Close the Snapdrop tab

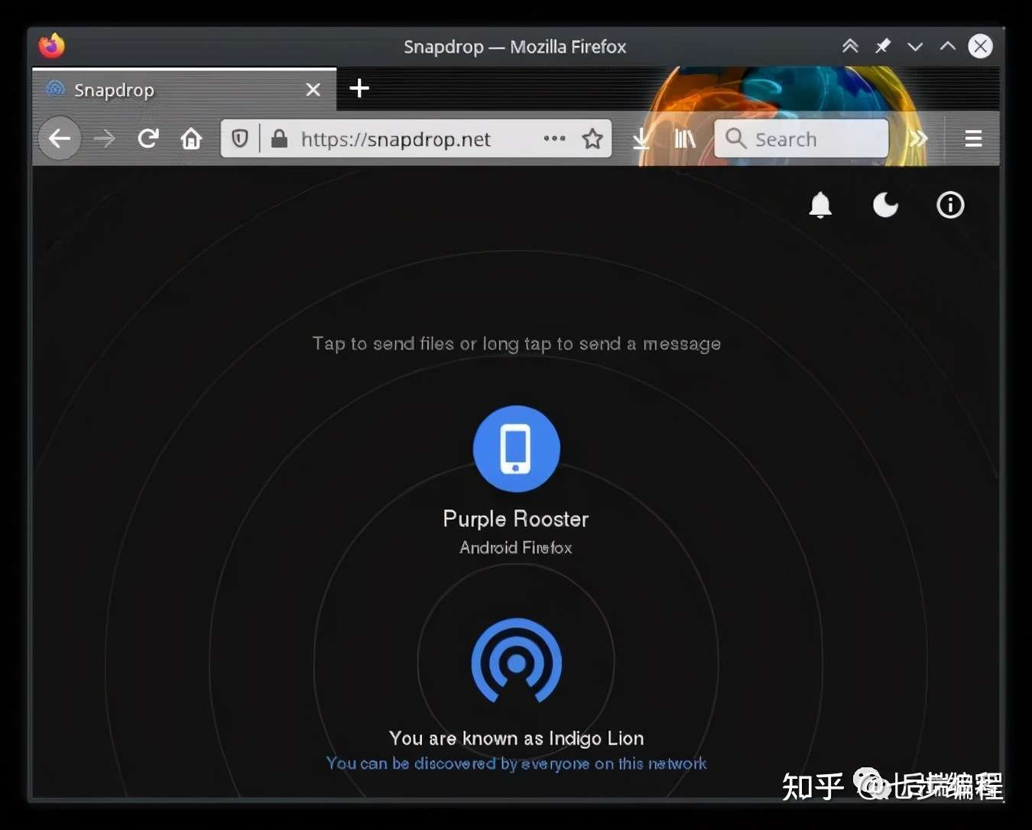[313, 89]
